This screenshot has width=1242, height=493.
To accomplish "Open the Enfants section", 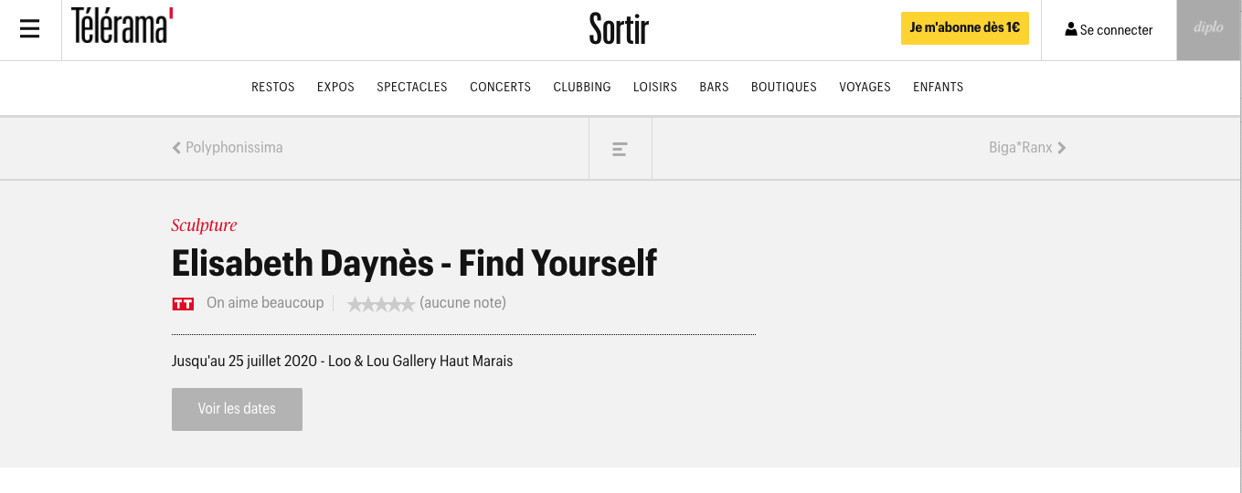I will tap(938, 88).
